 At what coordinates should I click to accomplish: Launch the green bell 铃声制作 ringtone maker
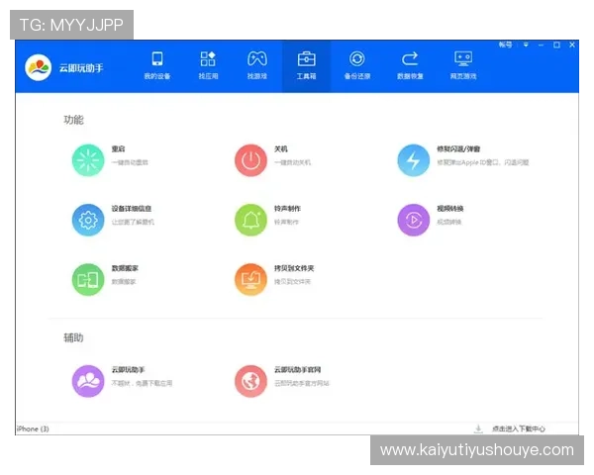pos(250,220)
